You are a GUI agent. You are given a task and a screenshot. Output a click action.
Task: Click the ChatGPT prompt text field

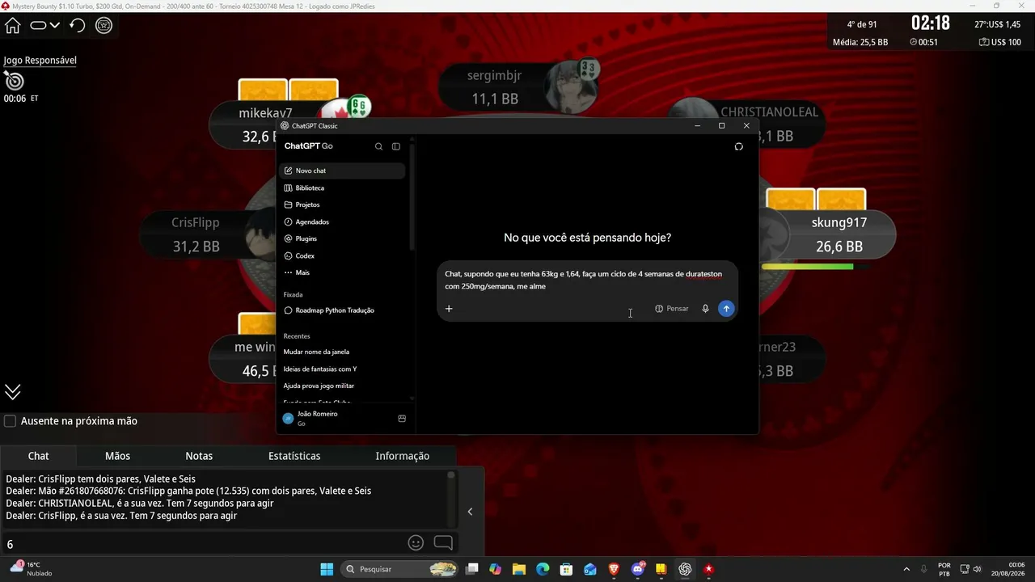(587, 280)
